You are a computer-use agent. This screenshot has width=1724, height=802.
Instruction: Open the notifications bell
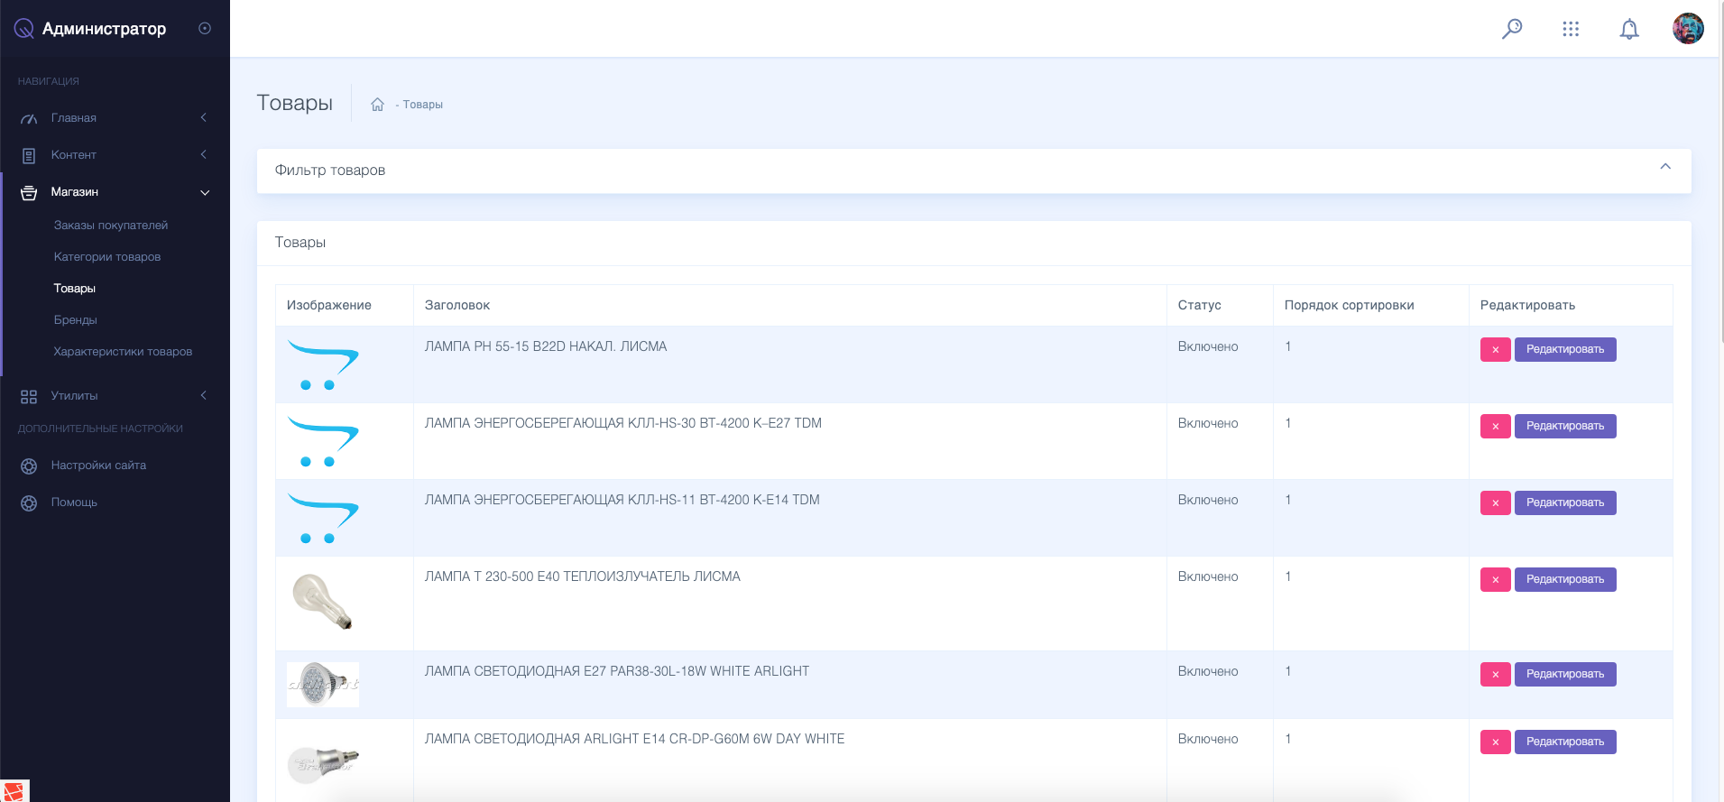pos(1629,29)
